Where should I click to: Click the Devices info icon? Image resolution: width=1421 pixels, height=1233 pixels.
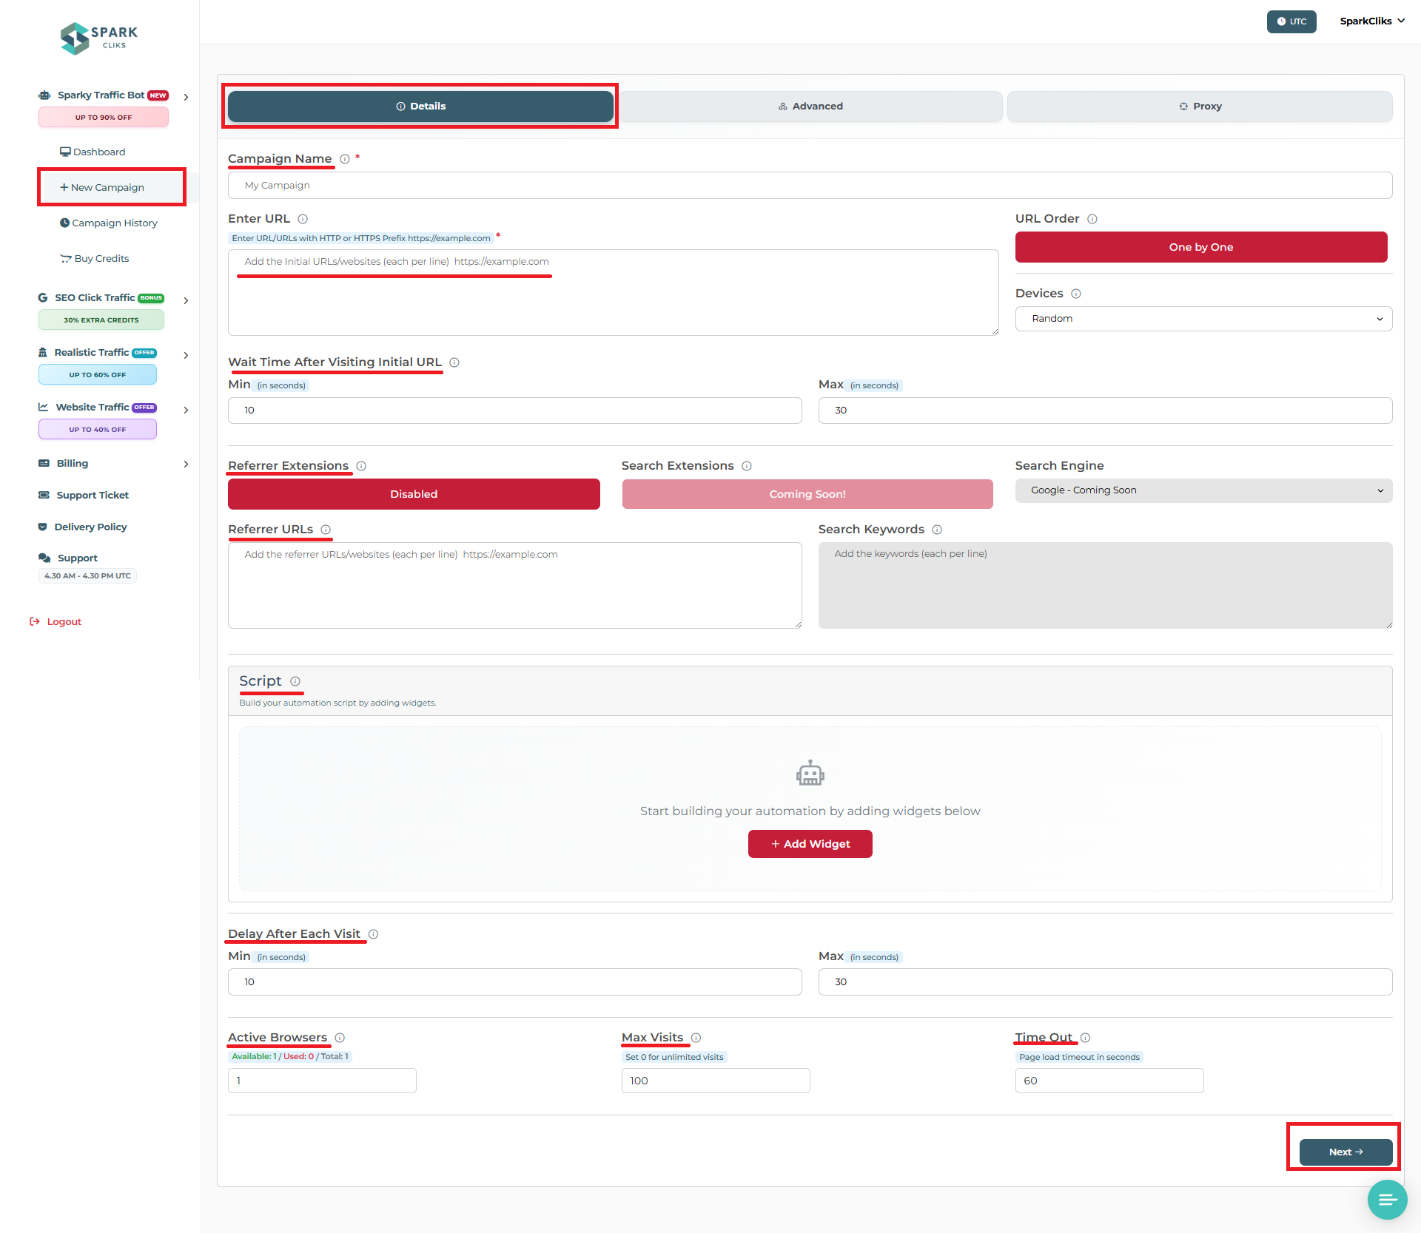pos(1076,294)
